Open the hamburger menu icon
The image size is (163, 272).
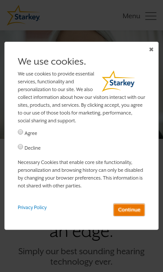(151, 16)
